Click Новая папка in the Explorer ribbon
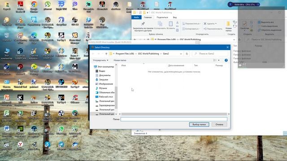 pyautogui.click(x=228, y=27)
